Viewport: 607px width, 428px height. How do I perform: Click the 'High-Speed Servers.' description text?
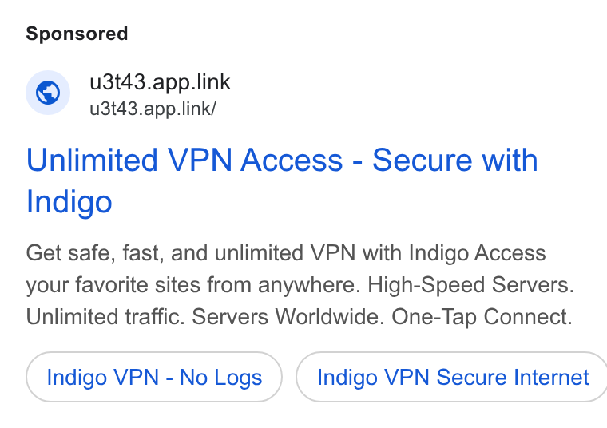coord(470,285)
